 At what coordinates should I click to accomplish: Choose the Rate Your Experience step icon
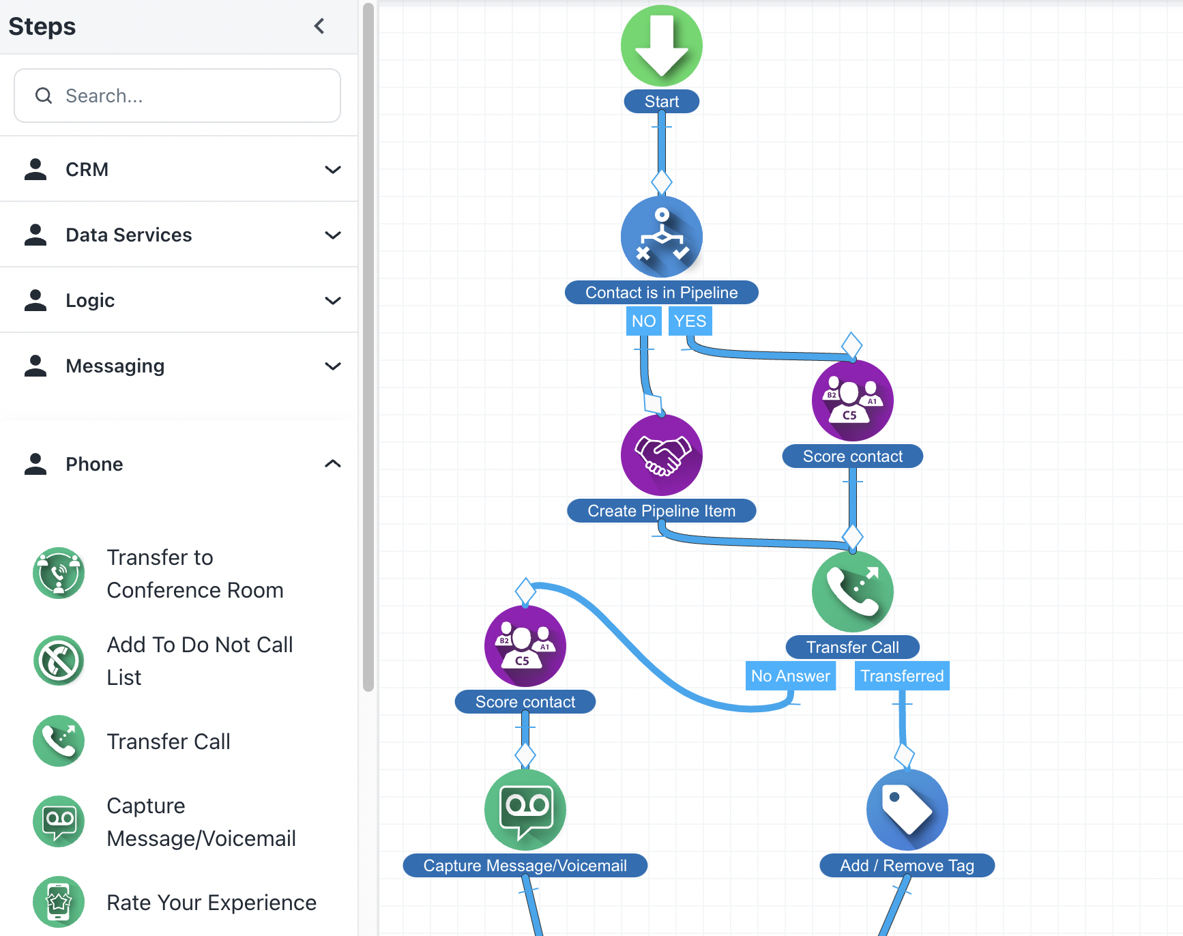pyautogui.click(x=59, y=902)
